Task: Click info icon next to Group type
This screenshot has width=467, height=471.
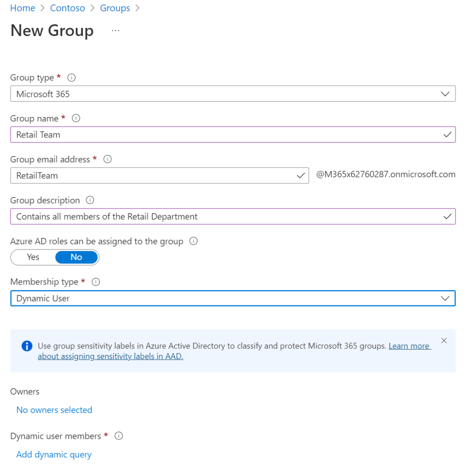Action: tap(71, 77)
